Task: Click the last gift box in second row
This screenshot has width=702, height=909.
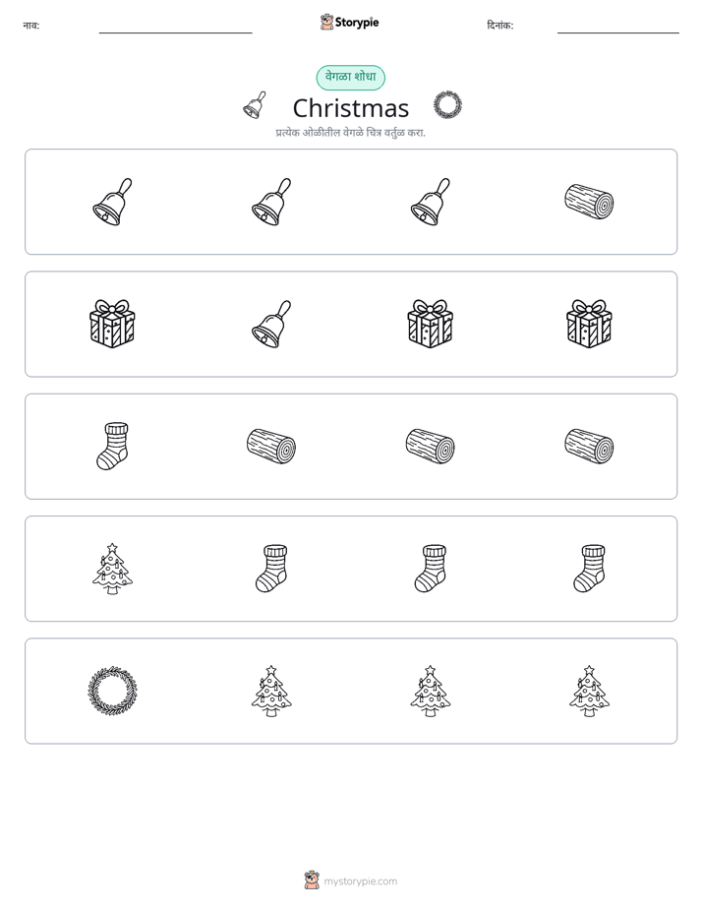Action: tap(589, 324)
